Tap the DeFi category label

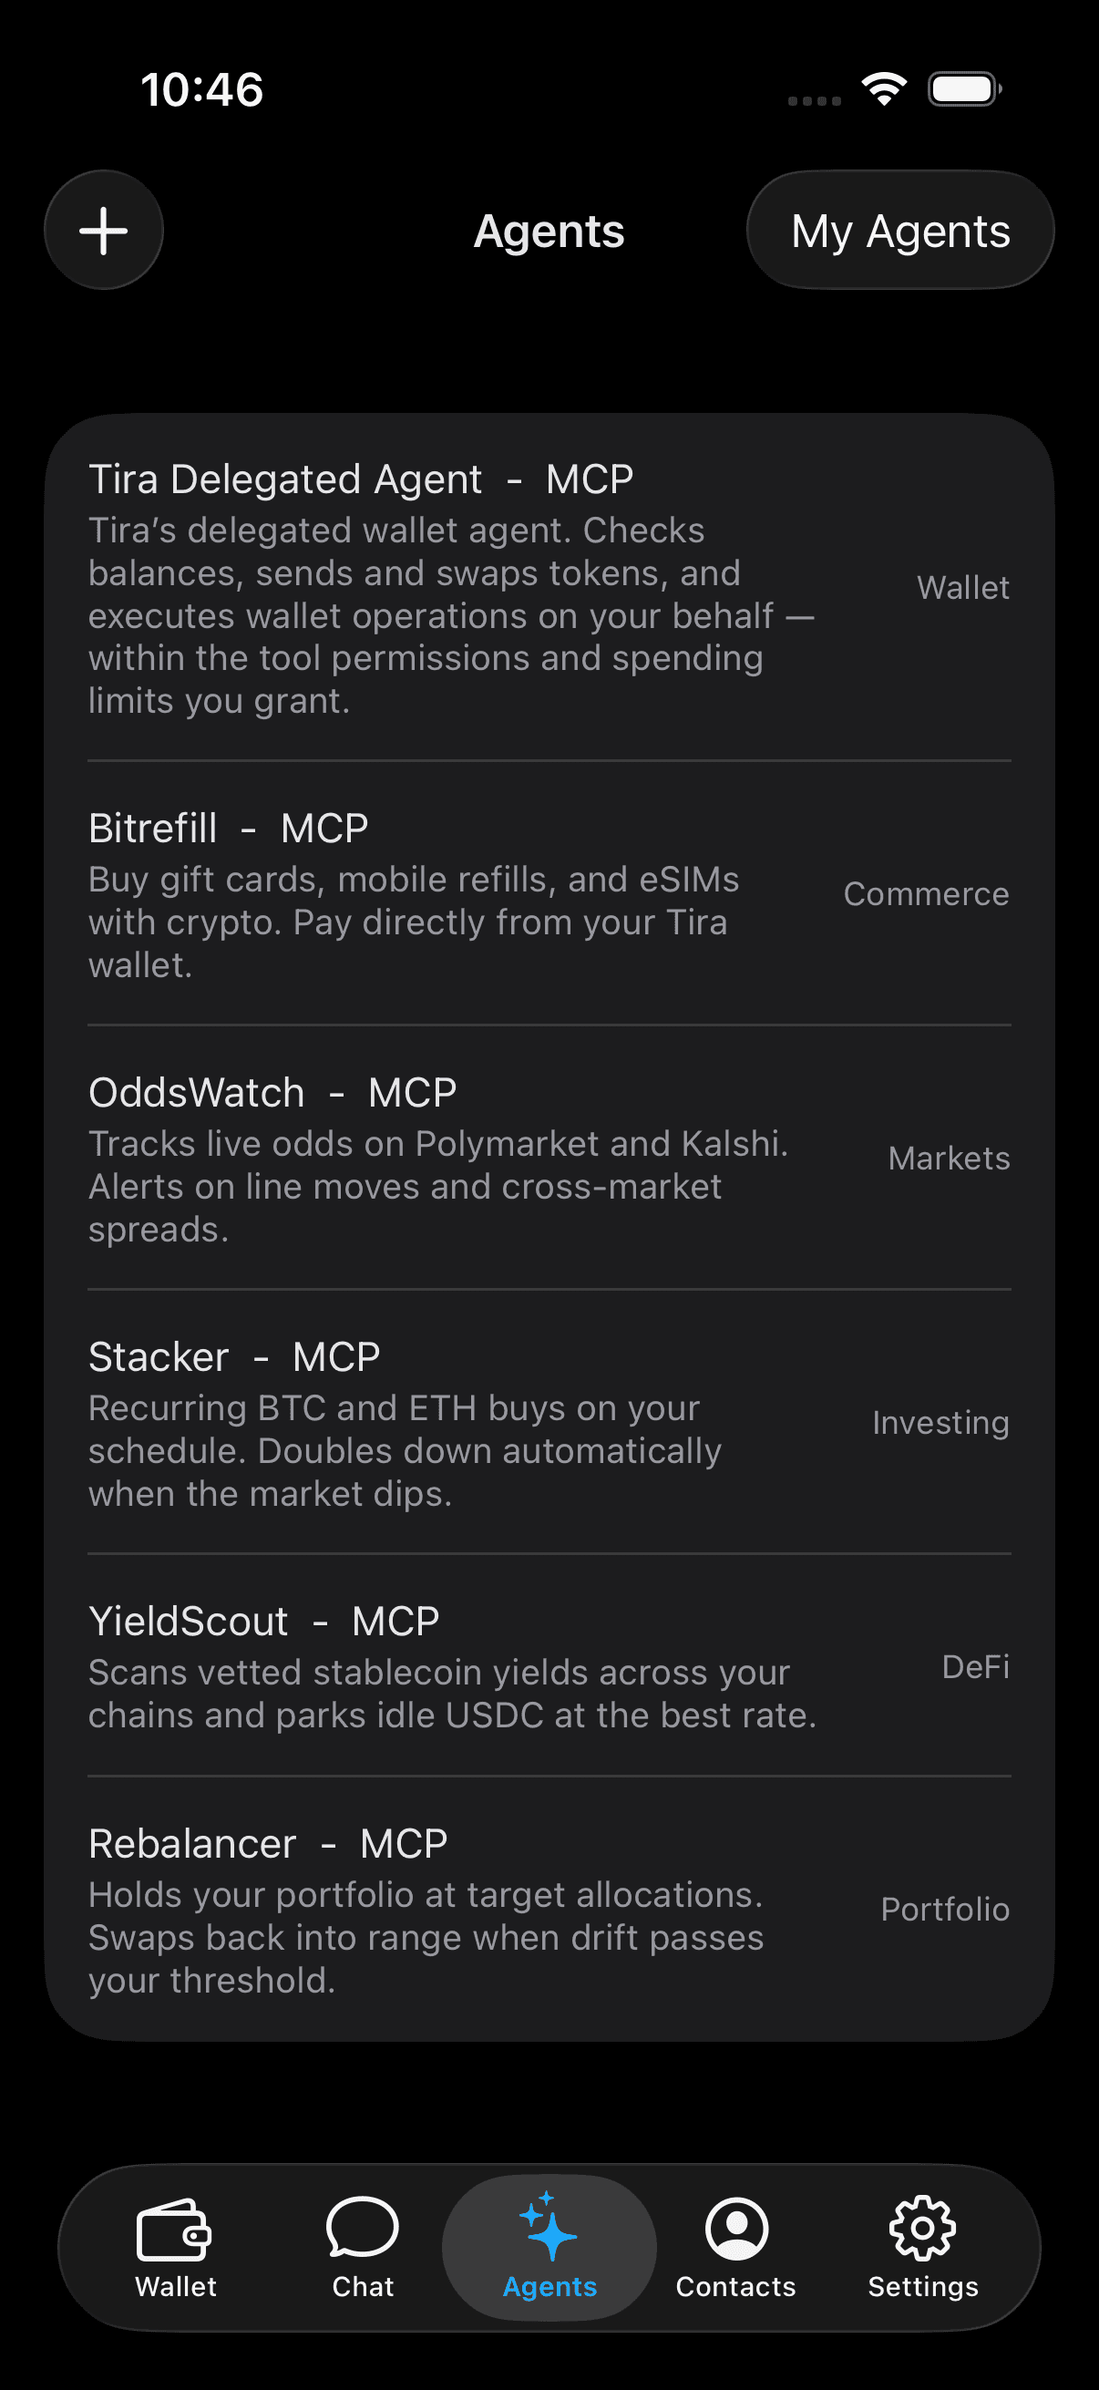coord(976,1666)
